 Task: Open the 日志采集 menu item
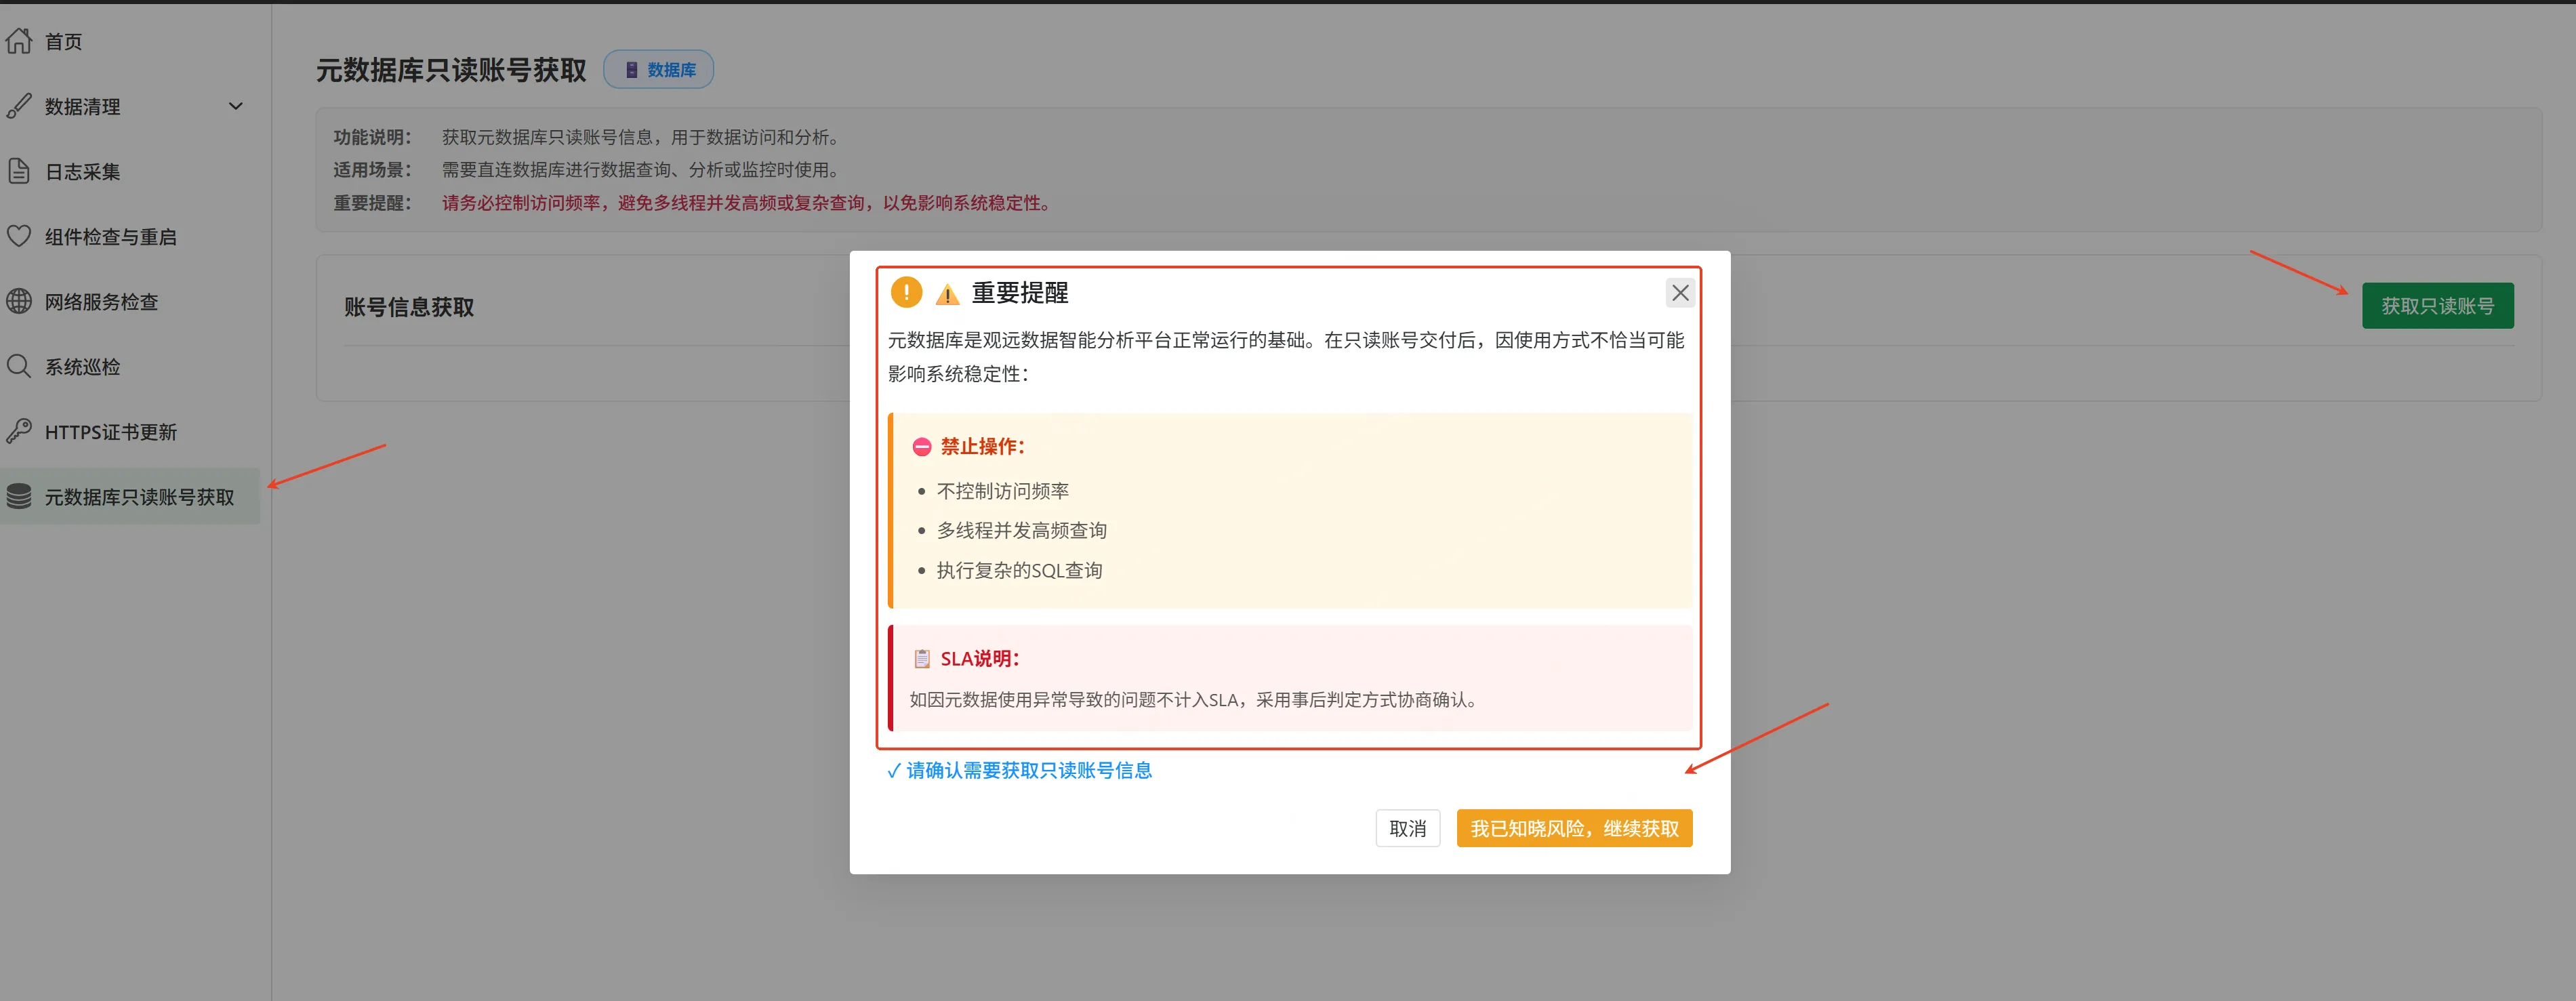[x=83, y=172]
